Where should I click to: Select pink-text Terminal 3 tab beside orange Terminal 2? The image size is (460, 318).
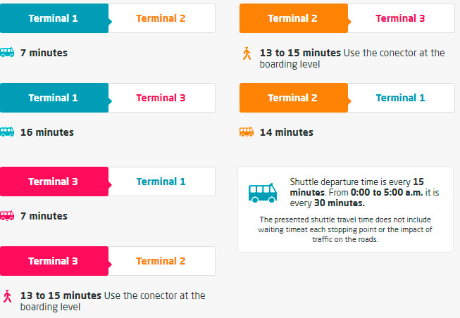401,18
